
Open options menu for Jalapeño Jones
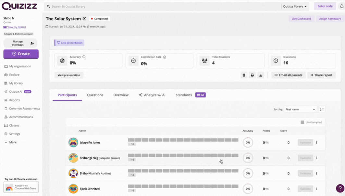pos(317,143)
